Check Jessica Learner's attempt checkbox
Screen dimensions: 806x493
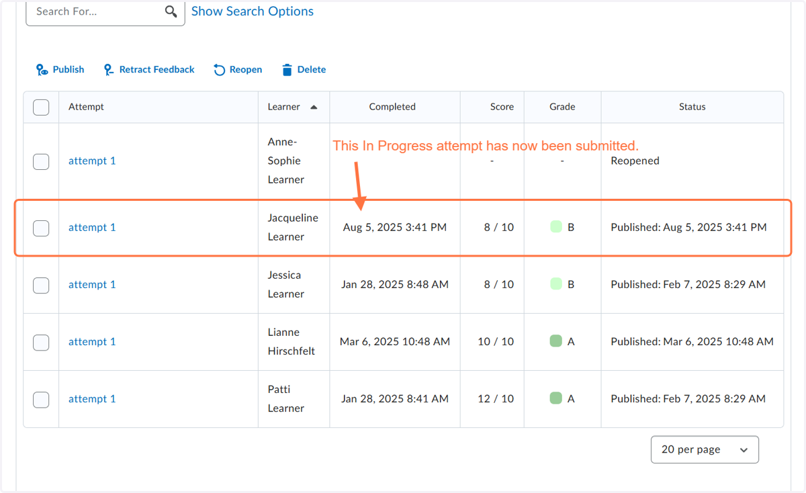(x=41, y=285)
